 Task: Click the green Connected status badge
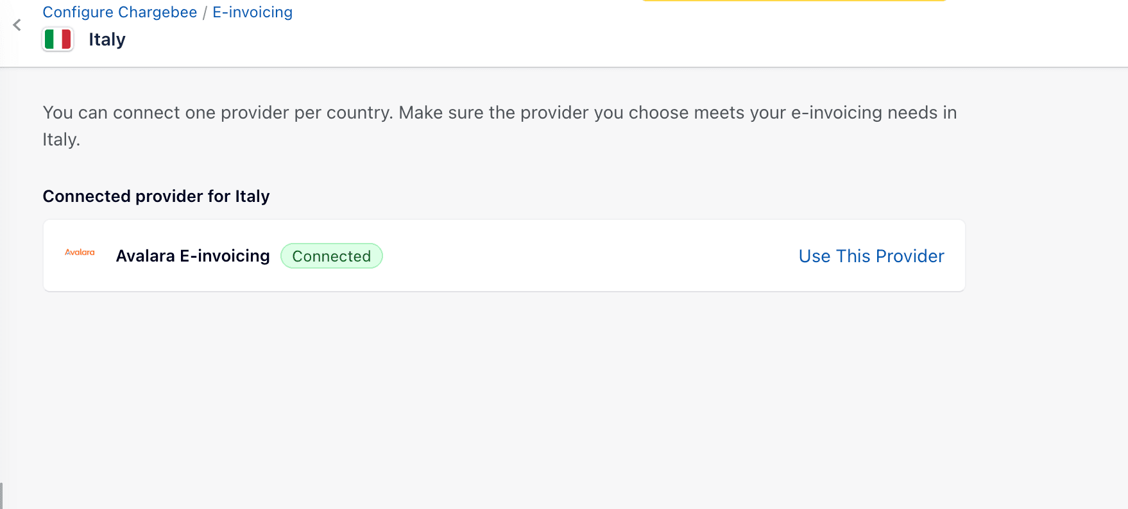(331, 256)
